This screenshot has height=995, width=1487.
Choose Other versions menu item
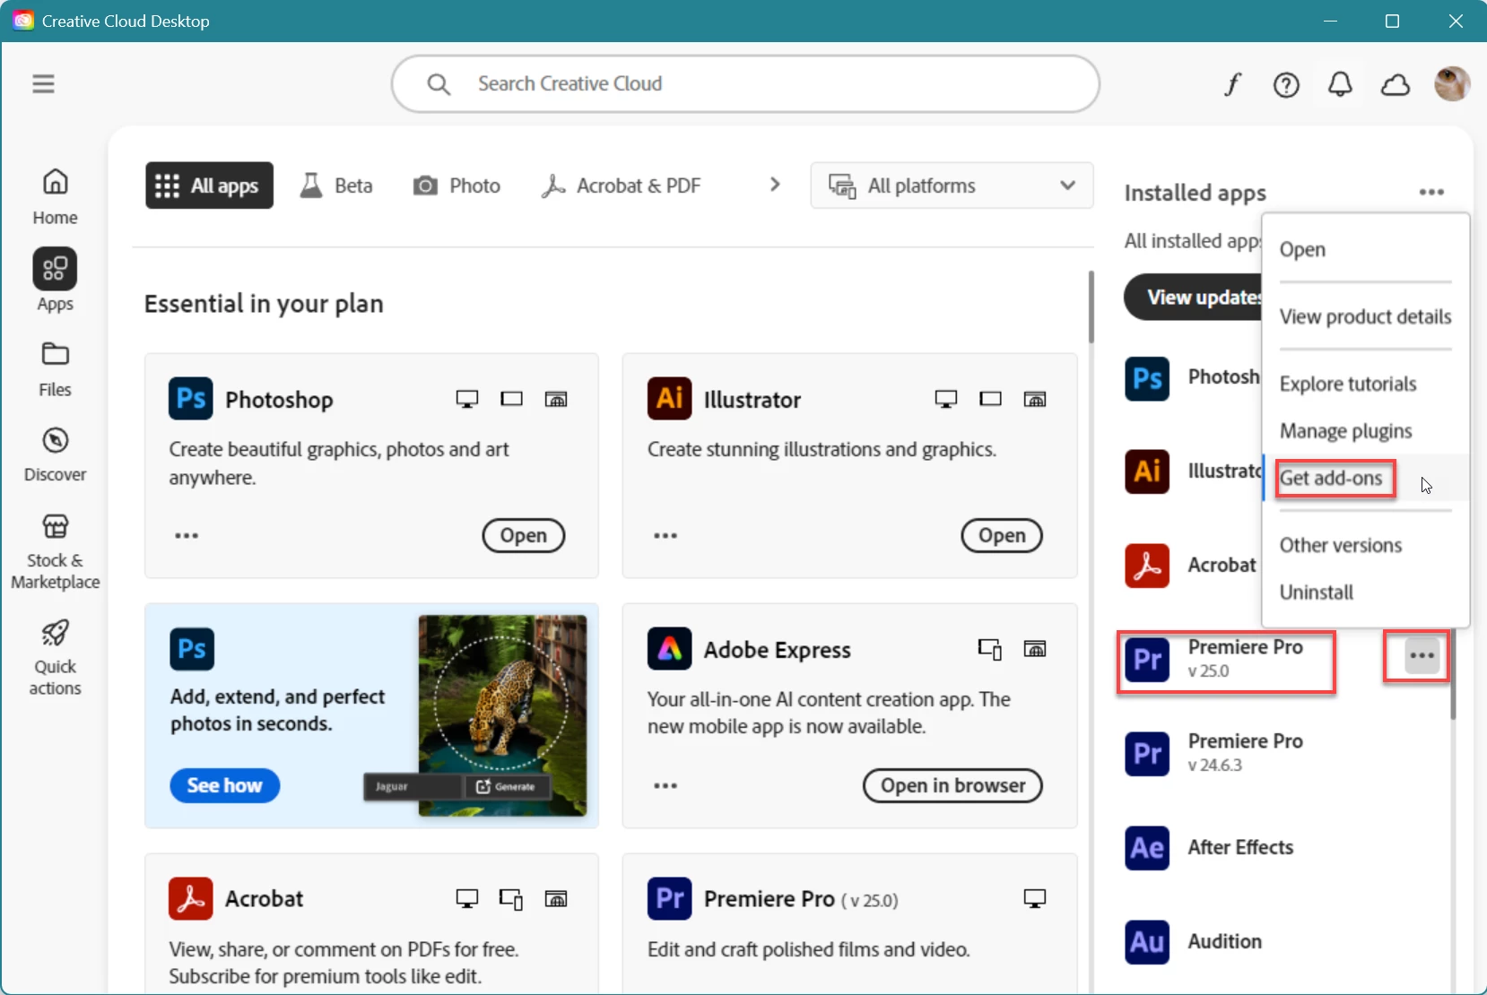point(1365,545)
